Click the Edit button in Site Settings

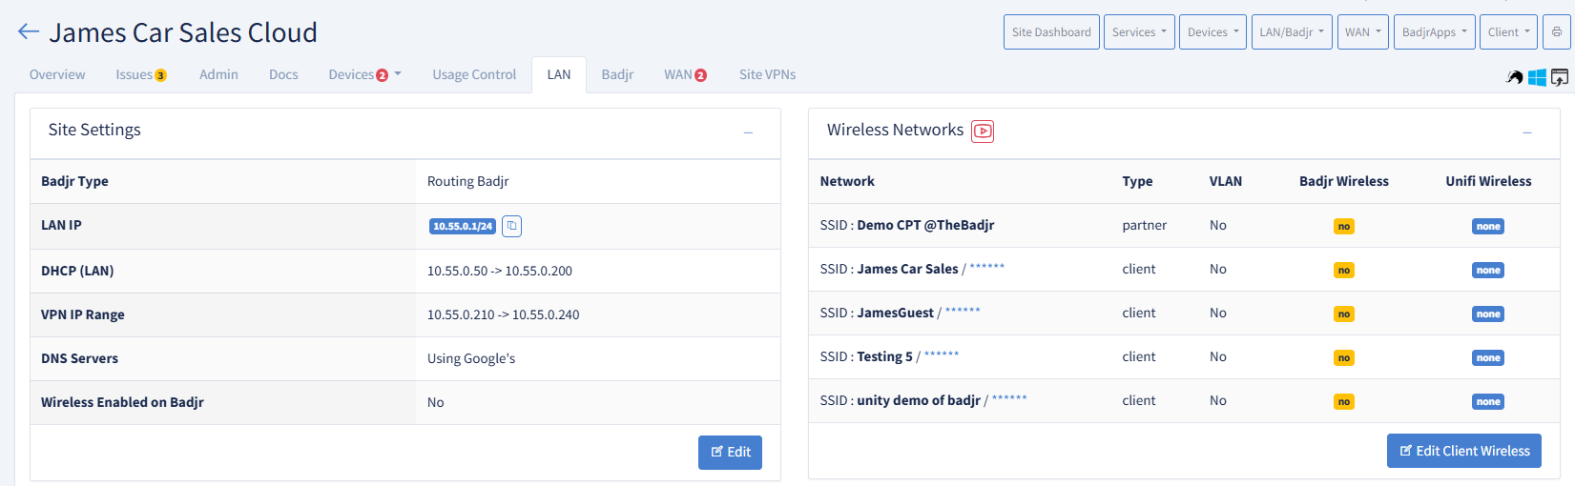(x=730, y=452)
